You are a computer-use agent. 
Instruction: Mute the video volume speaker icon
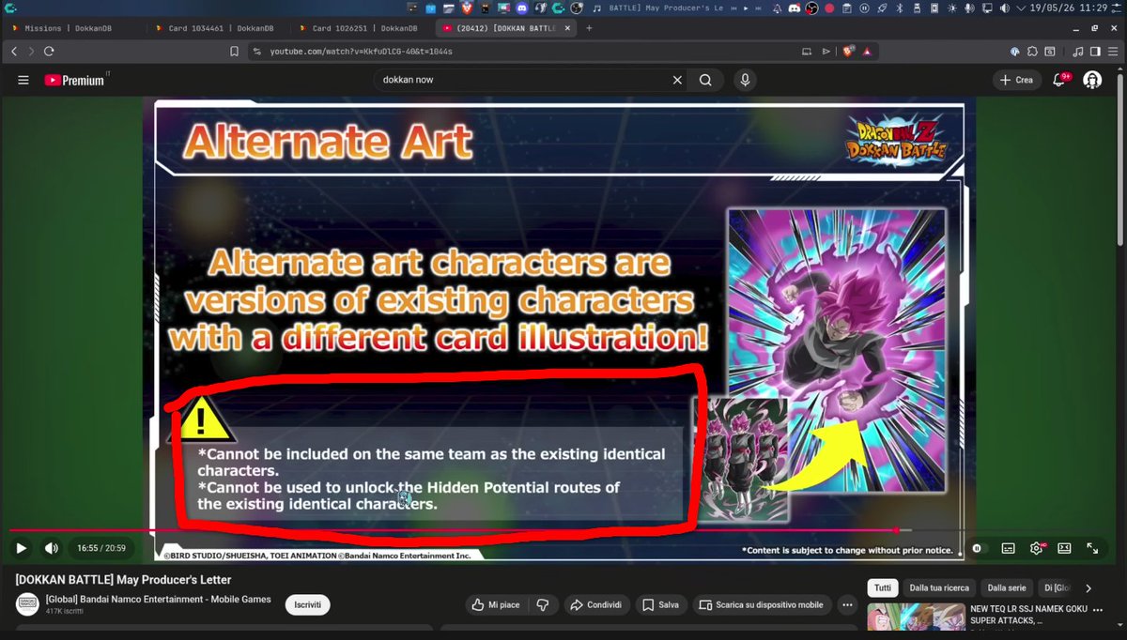tap(52, 548)
